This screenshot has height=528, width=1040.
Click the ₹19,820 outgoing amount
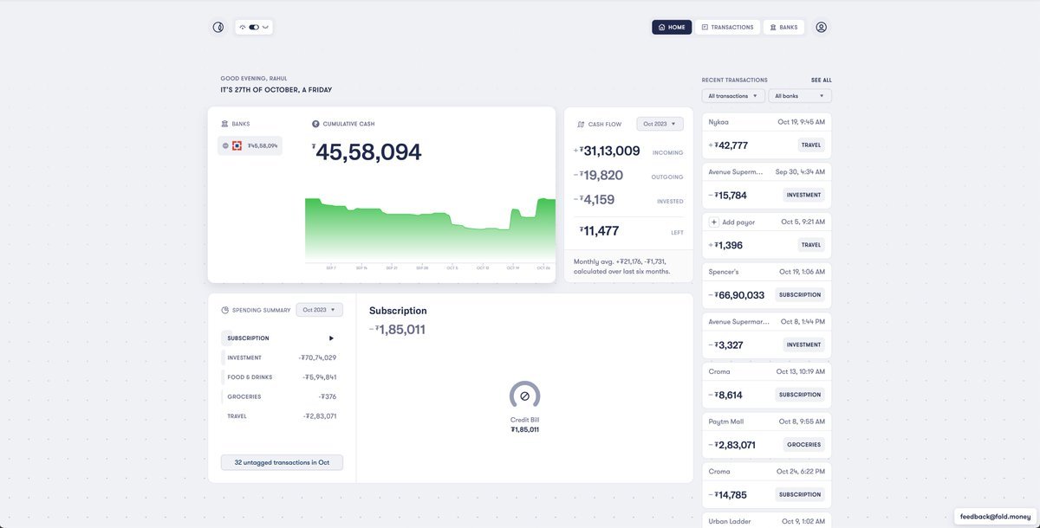pos(600,176)
